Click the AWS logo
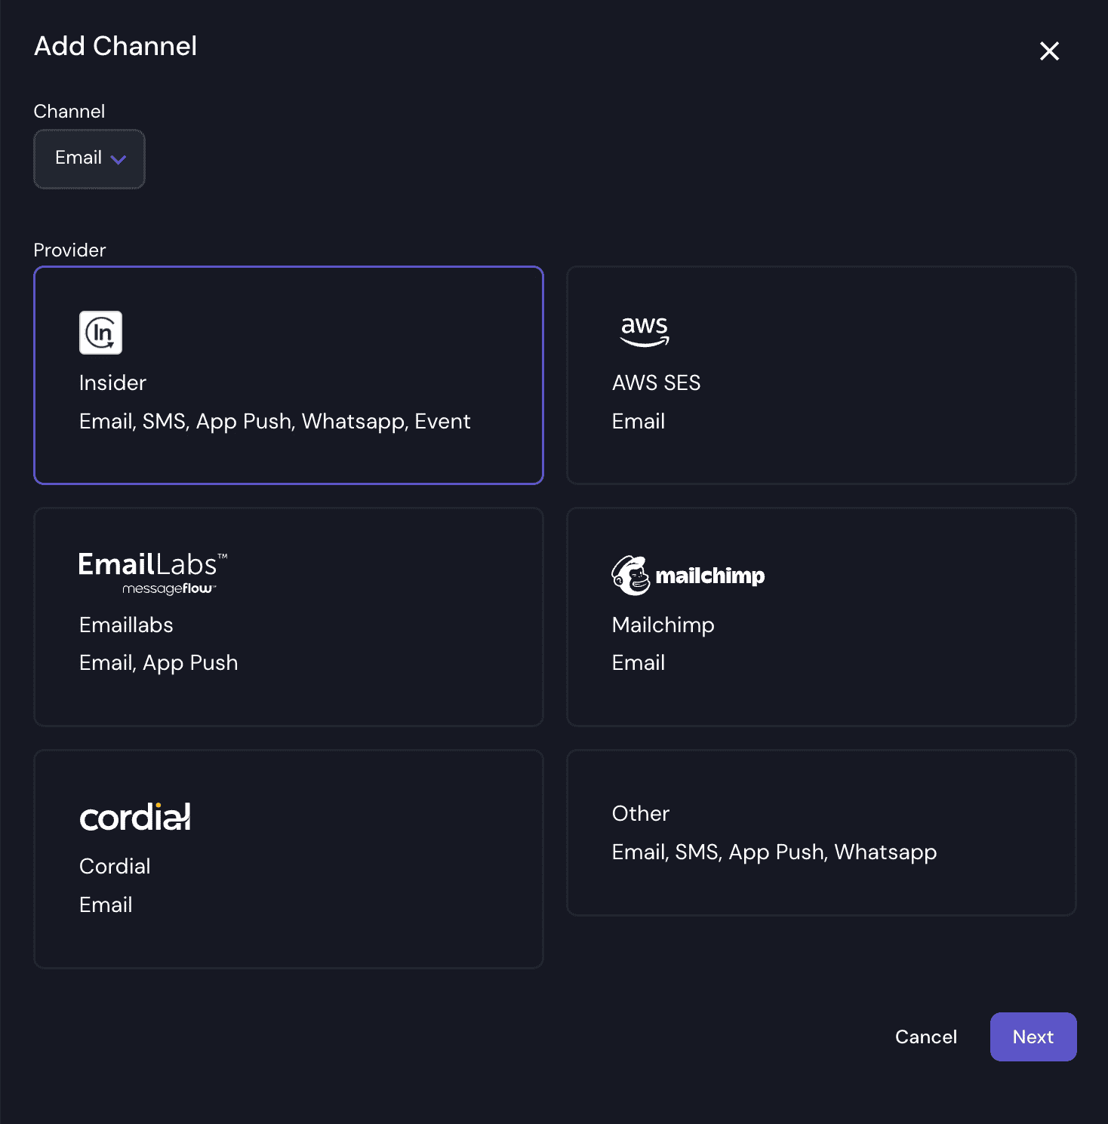The image size is (1108, 1124). coord(644,330)
